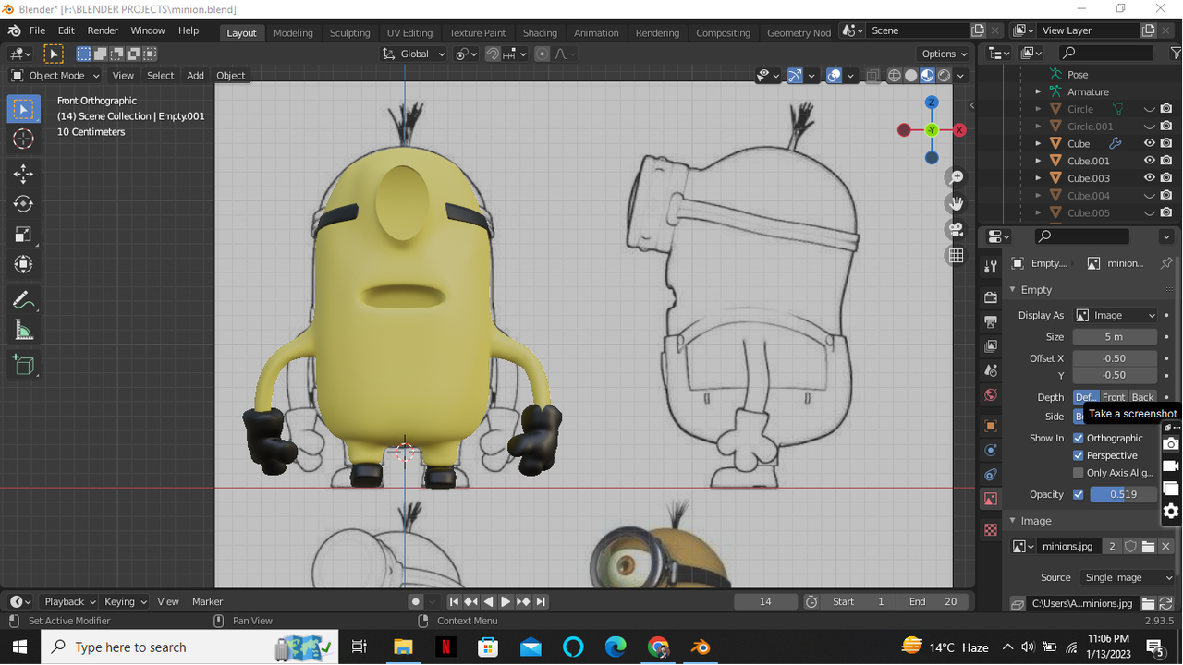Open the Render menu
This screenshot has width=1183, height=665.
point(103,30)
